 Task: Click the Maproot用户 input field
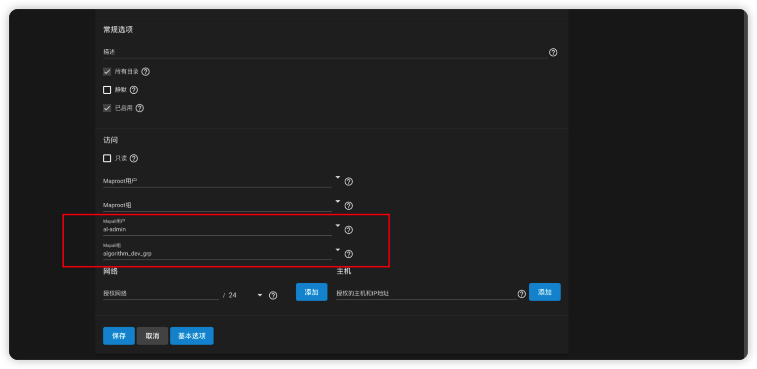tap(217, 181)
